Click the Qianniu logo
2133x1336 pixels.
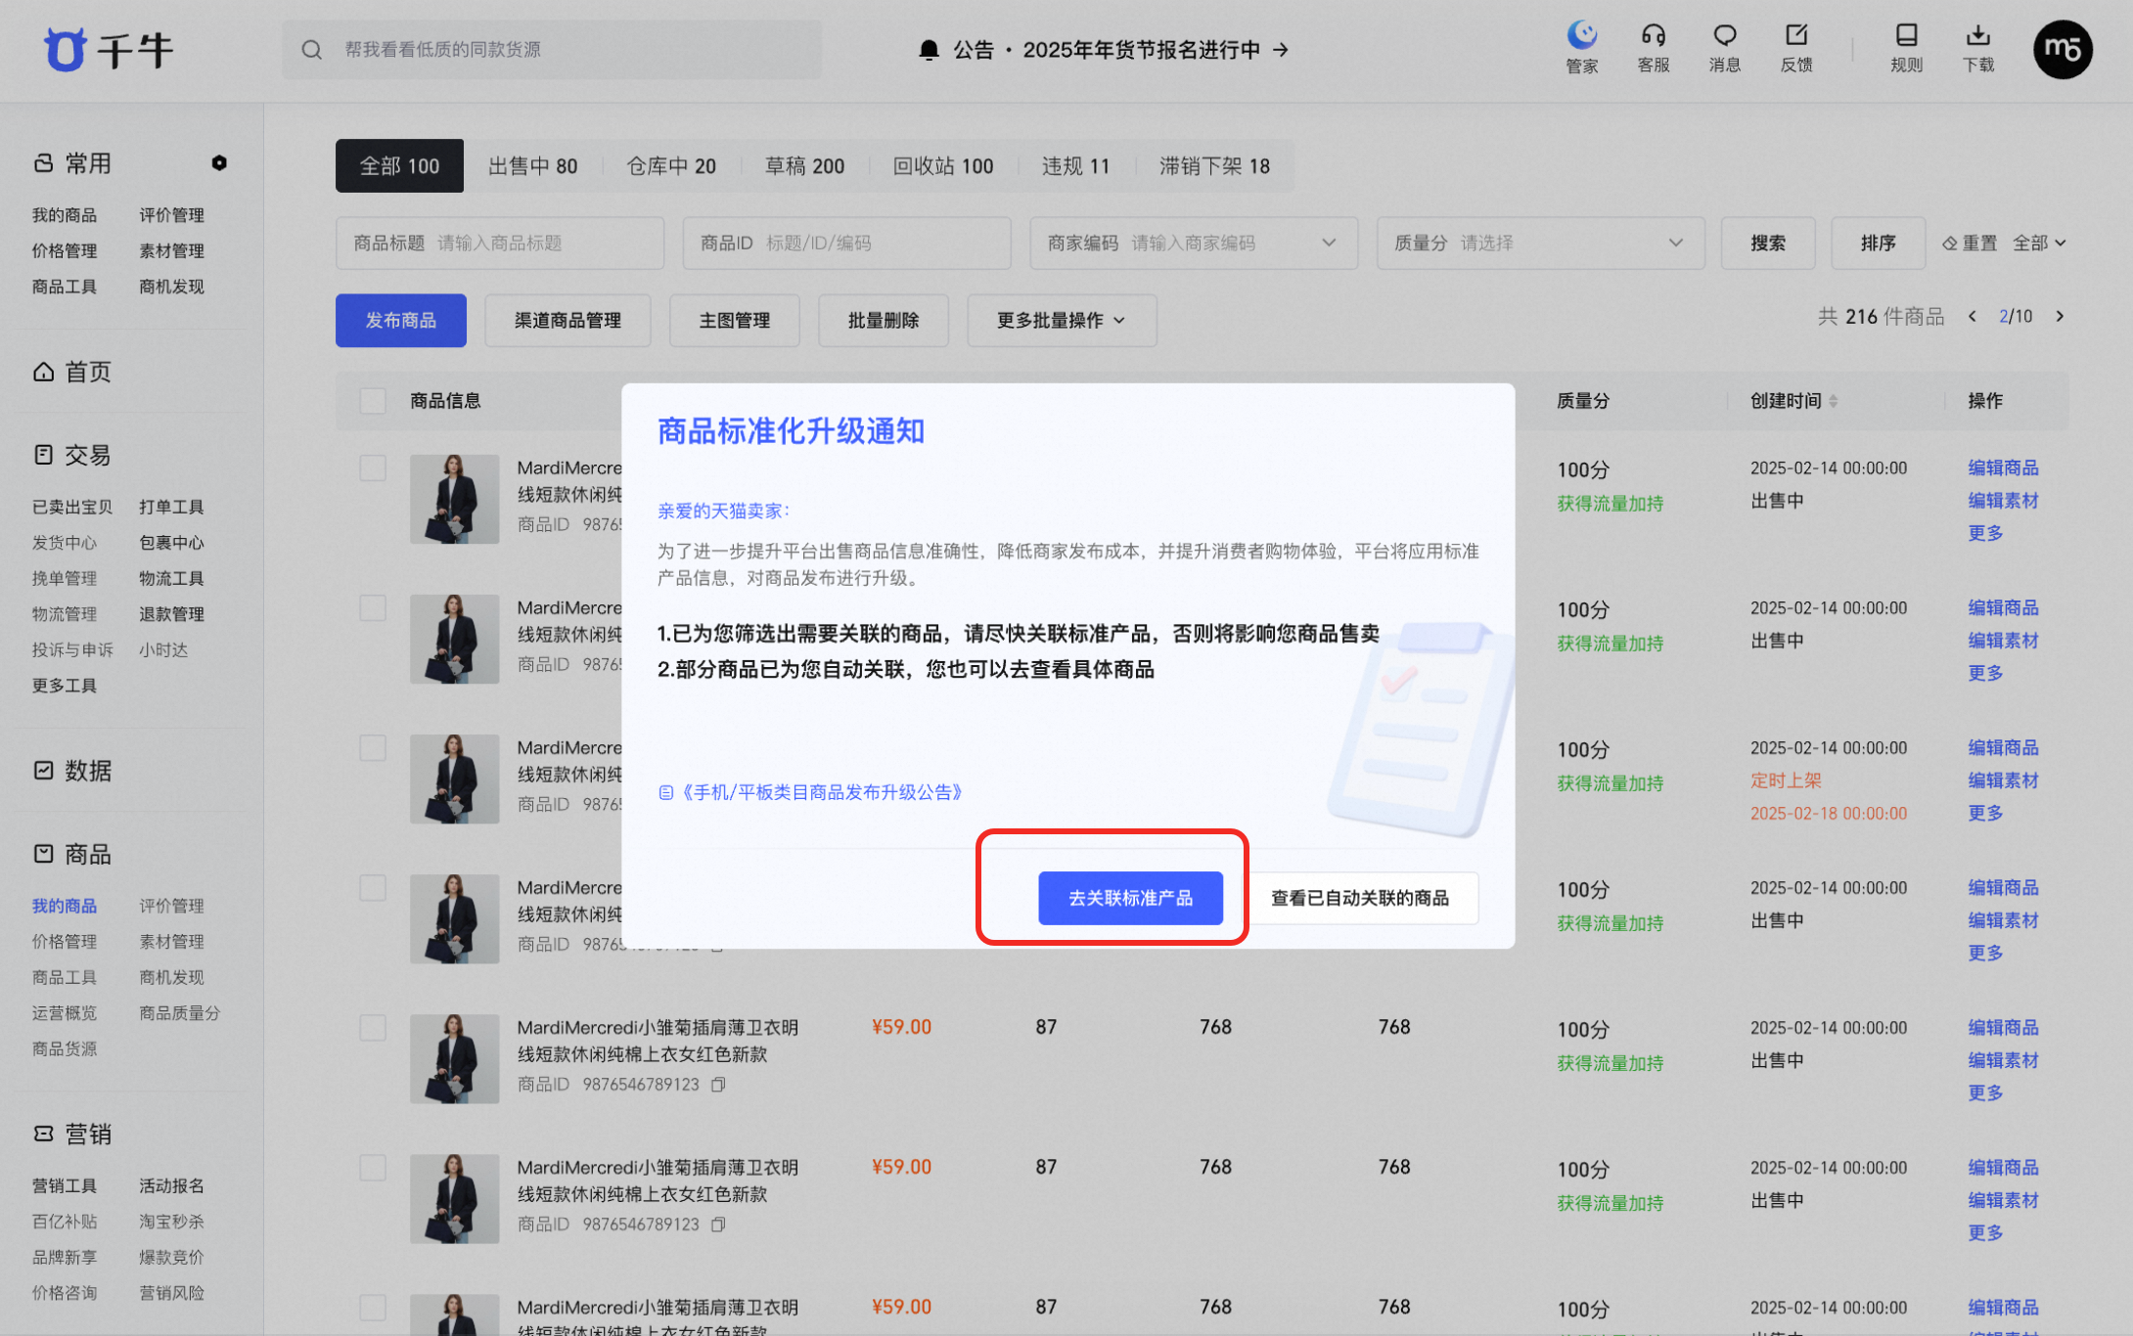pos(108,49)
